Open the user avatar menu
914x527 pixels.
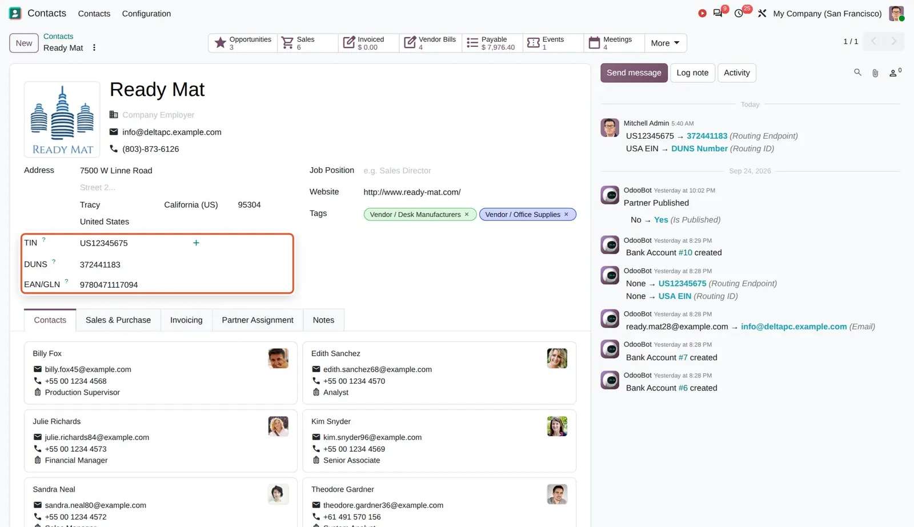pos(896,13)
